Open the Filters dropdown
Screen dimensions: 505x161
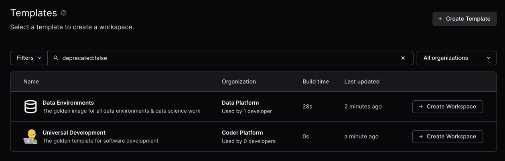29,58
